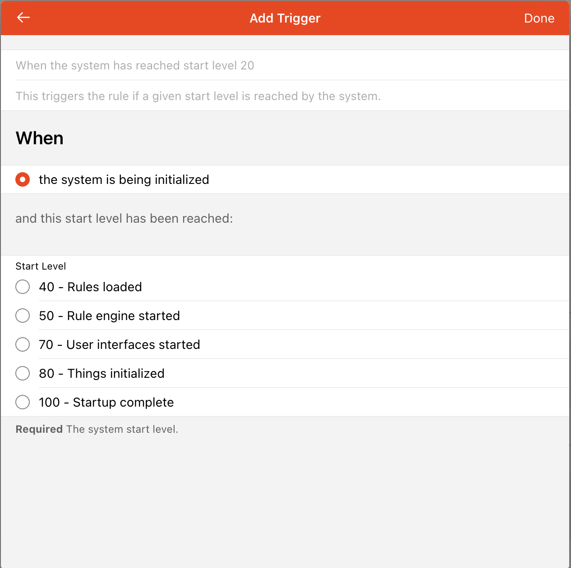The width and height of the screenshot is (571, 568).
Task: Pick the '80 - Things initialized' start level
Action: pyautogui.click(x=23, y=373)
